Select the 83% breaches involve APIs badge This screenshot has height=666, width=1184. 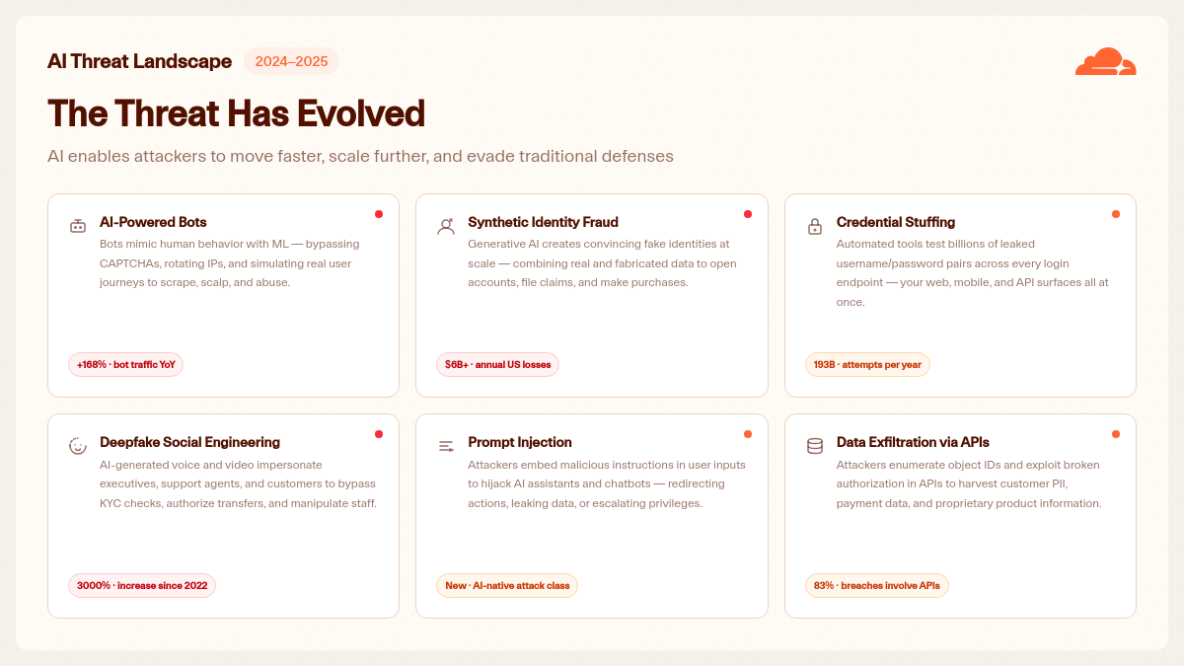coord(877,585)
